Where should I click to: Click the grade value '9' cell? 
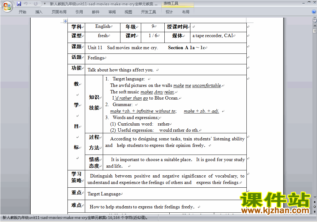click(x=153, y=27)
